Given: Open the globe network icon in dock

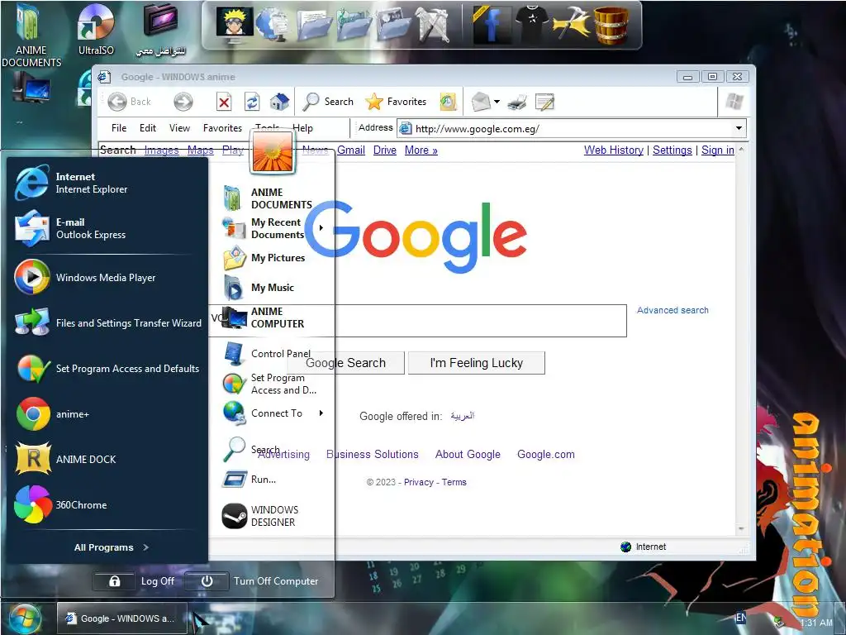Looking at the screenshot, I should point(273,25).
